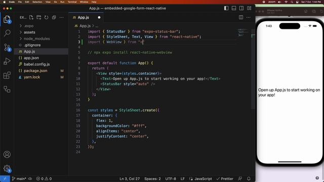Click the feedback icon in status bar

240,178
